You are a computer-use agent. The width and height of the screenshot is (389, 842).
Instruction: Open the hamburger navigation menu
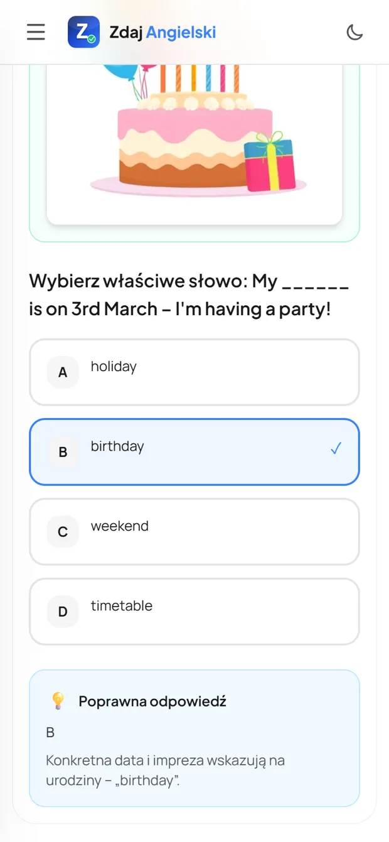point(36,32)
